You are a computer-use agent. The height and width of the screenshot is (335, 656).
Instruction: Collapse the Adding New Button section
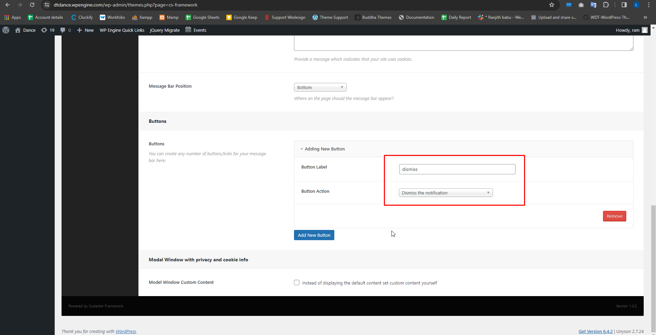pos(302,149)
